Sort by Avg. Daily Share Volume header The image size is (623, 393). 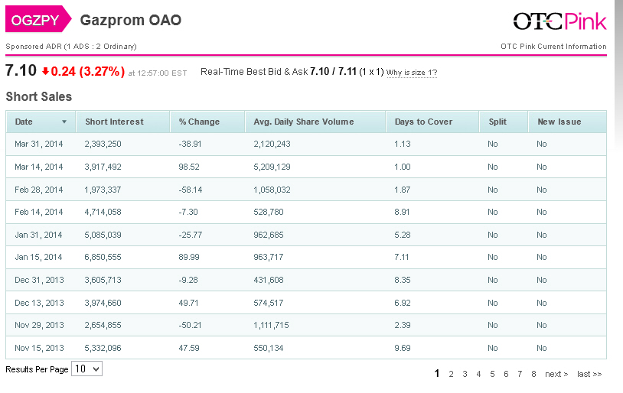[304, 122]
